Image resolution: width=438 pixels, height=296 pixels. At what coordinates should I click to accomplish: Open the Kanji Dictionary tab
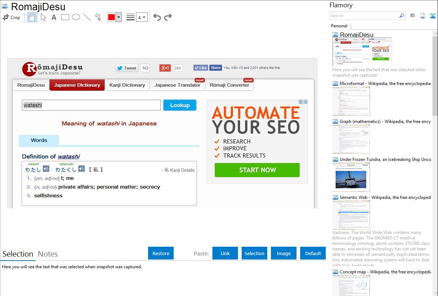point(127,85)
